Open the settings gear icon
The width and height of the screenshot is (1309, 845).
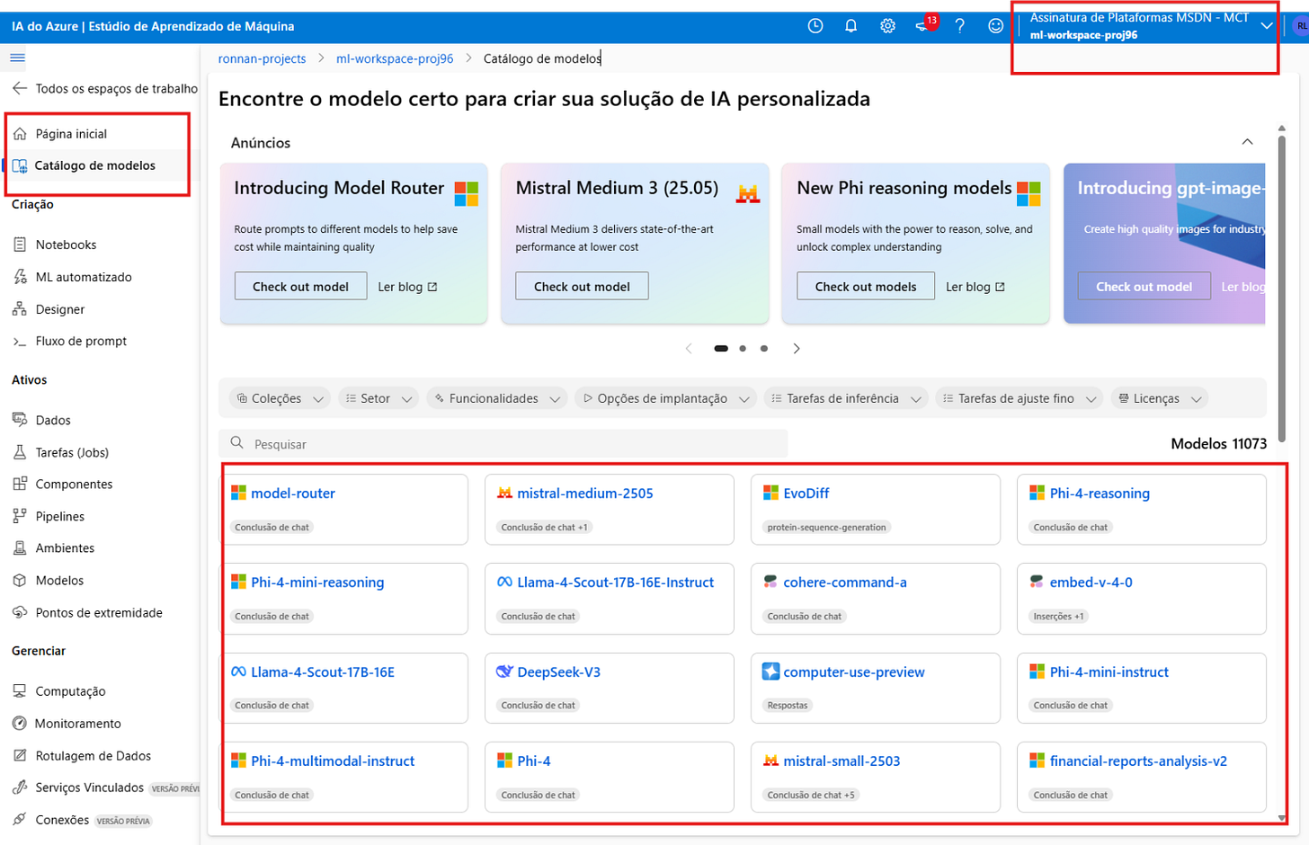887,26
